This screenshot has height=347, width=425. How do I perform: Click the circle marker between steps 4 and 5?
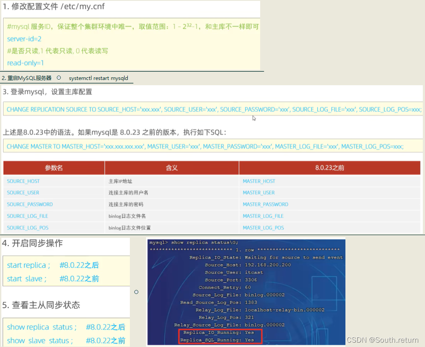[x=136, y=291]
